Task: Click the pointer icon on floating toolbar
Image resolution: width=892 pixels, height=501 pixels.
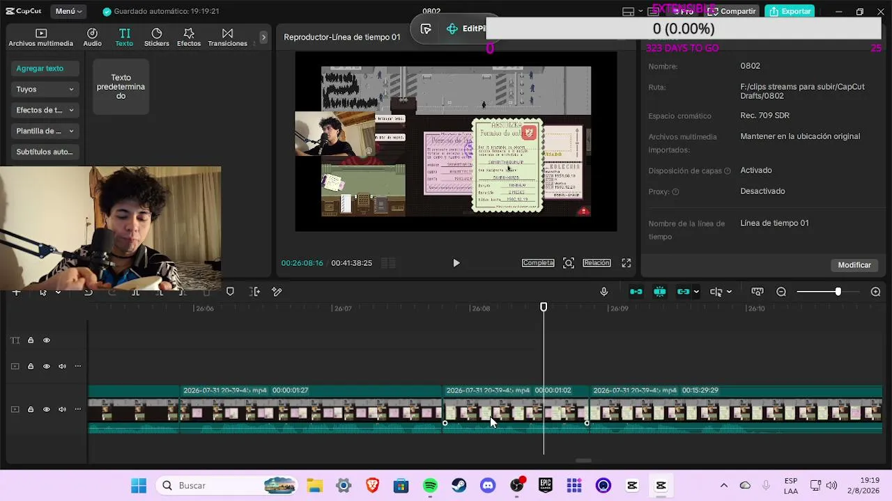Action: pos(426,29)
